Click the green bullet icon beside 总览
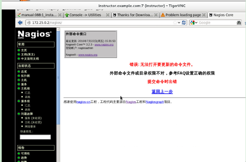This screenshot has height=162, width=246. 19,71
